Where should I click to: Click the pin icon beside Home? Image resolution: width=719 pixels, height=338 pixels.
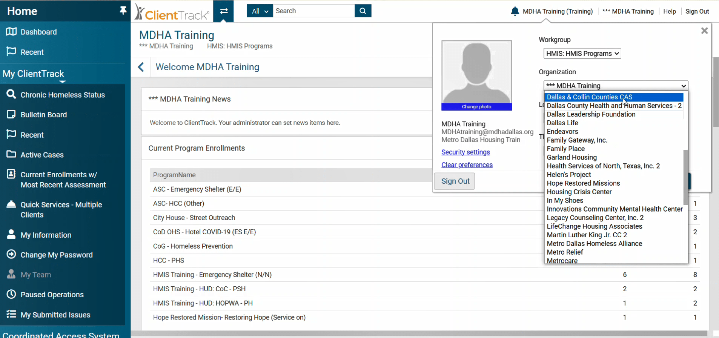tap(123, 11)
